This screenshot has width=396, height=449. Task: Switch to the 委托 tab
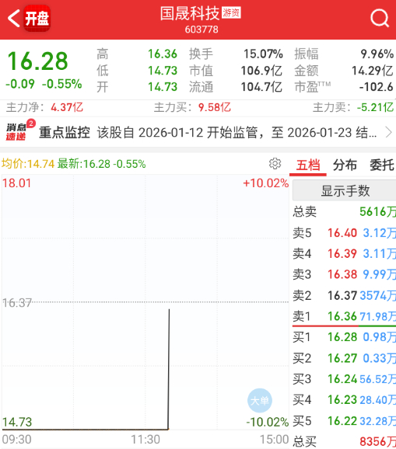[x=382, y=165]
